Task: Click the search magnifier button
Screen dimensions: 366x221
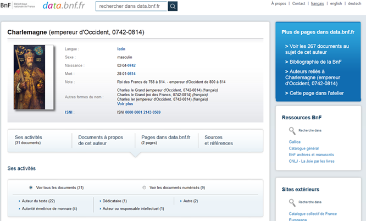Action: tap(173, 6)
